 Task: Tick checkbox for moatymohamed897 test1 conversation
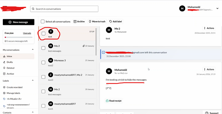[43, 106]
